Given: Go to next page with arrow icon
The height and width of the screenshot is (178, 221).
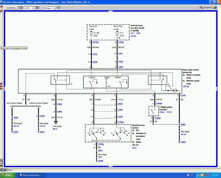Looking at the screenshot, I should tap(58, 7).
